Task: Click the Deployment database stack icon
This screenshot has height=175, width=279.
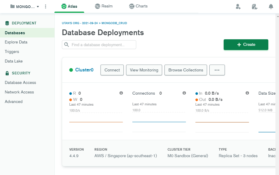Action: [x=7, y=23]
